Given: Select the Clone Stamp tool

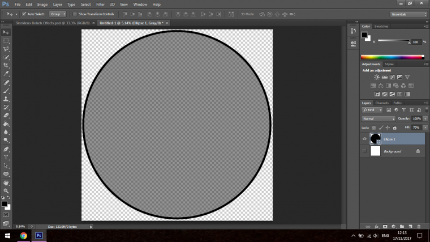Looking at the screenshot, I should pos(6,99).
